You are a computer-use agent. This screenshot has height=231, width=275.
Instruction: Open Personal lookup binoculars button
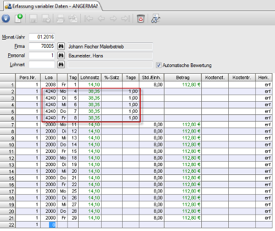coord(61,56)
